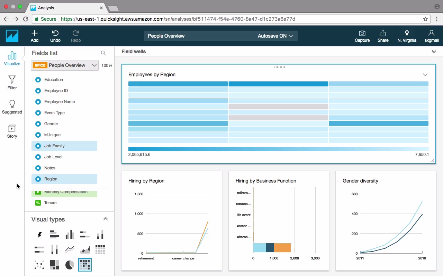Click the Add plus button
Image resolution: width=443 pixels, height=276 pixels.
(35, 36)
